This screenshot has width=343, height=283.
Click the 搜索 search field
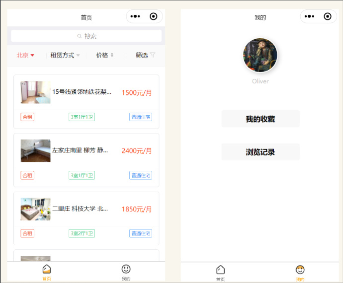tap(86, 36)
